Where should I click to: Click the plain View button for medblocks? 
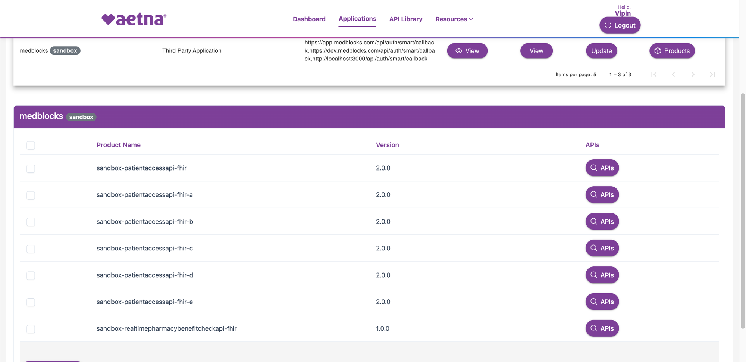click(536, 51)
